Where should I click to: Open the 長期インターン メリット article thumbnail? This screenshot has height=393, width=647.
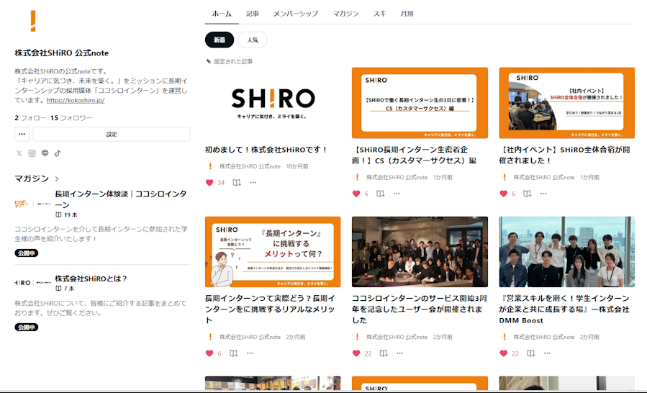(x=273, y=252)
